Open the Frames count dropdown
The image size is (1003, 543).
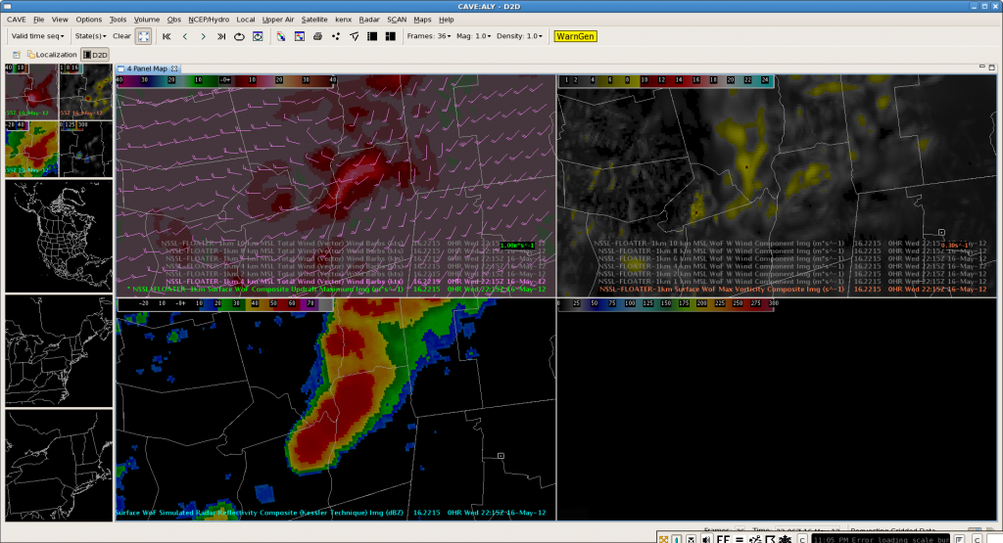427,36
